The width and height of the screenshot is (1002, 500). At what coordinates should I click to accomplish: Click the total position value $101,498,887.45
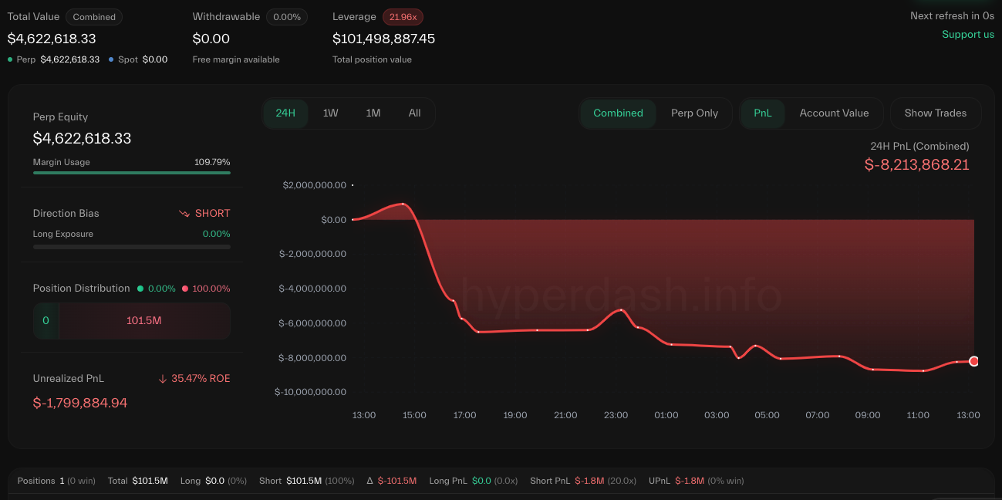[384, 39]
